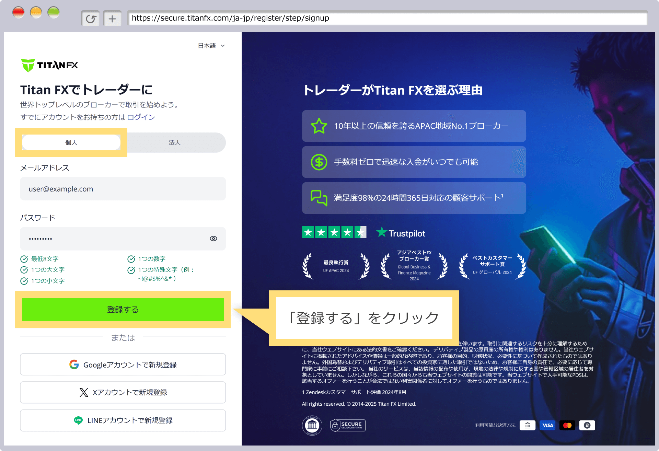Click the 利用可能な決済方法 label
The image size is (659, 451).
(495, 425)
